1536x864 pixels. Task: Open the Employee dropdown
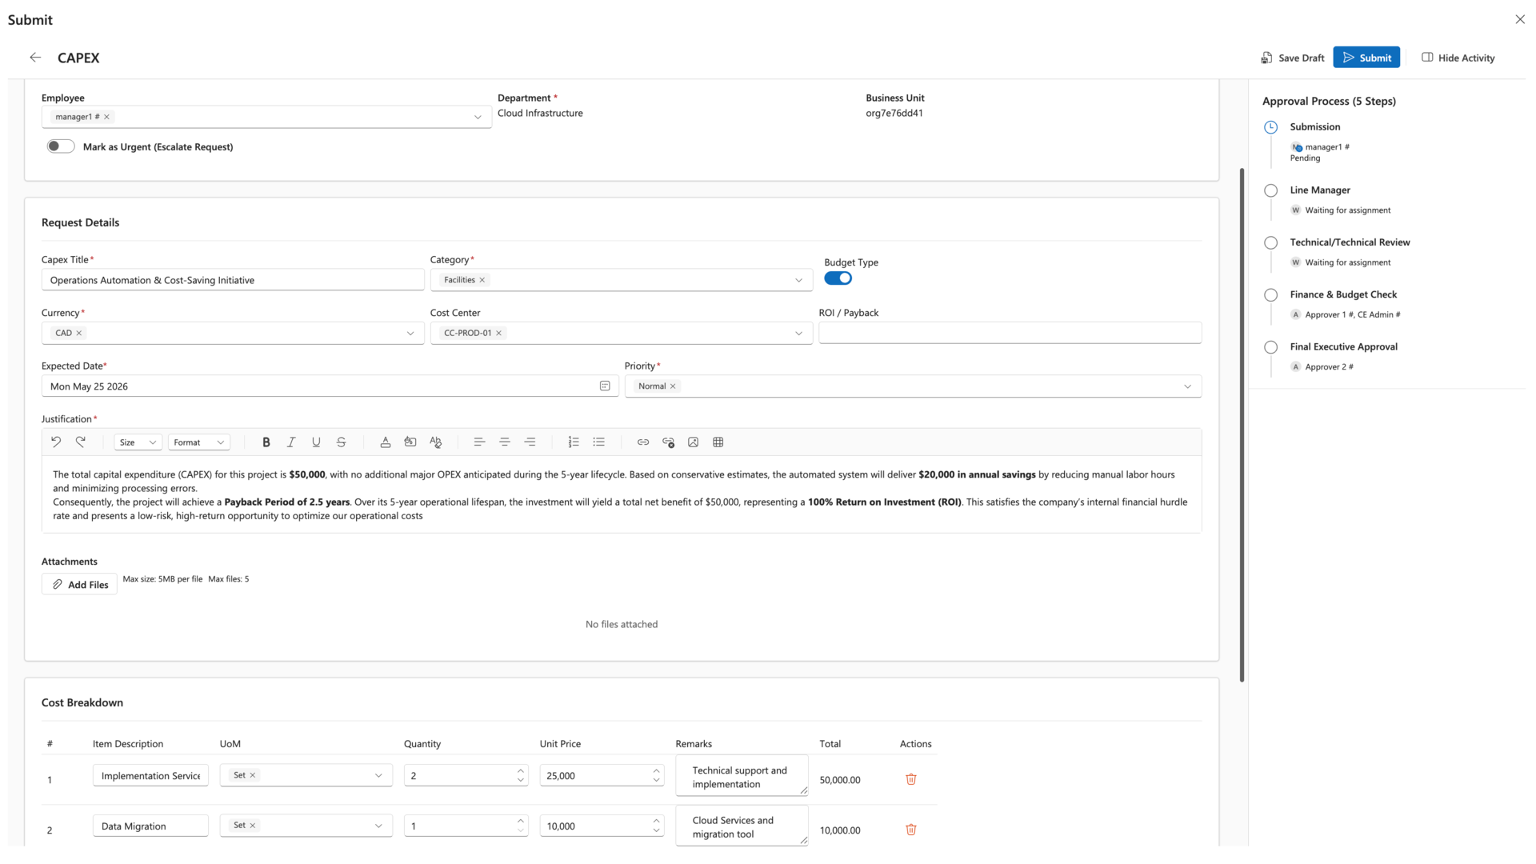click(x=478, y=118)
